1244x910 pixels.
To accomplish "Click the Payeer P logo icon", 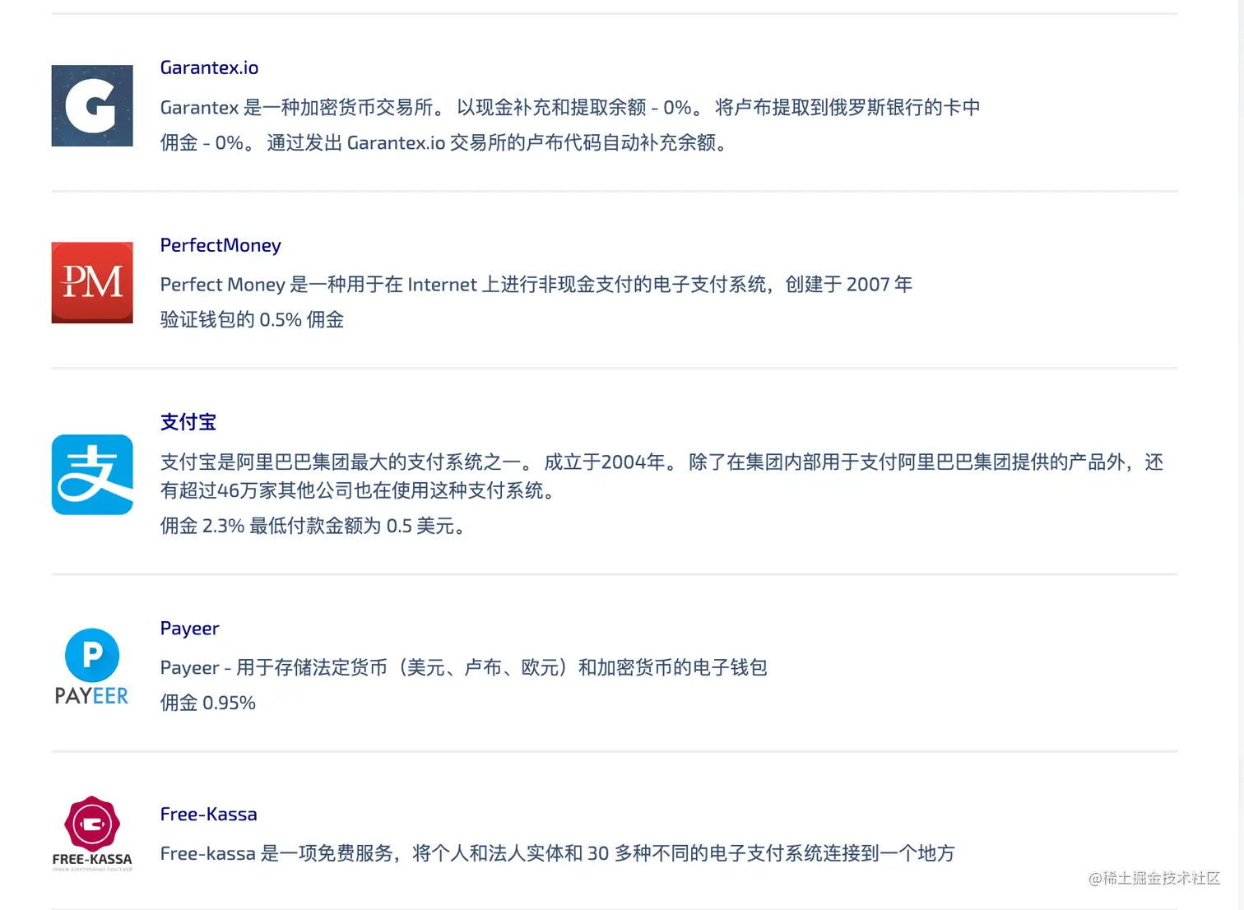I will click(x=92, y=667).
